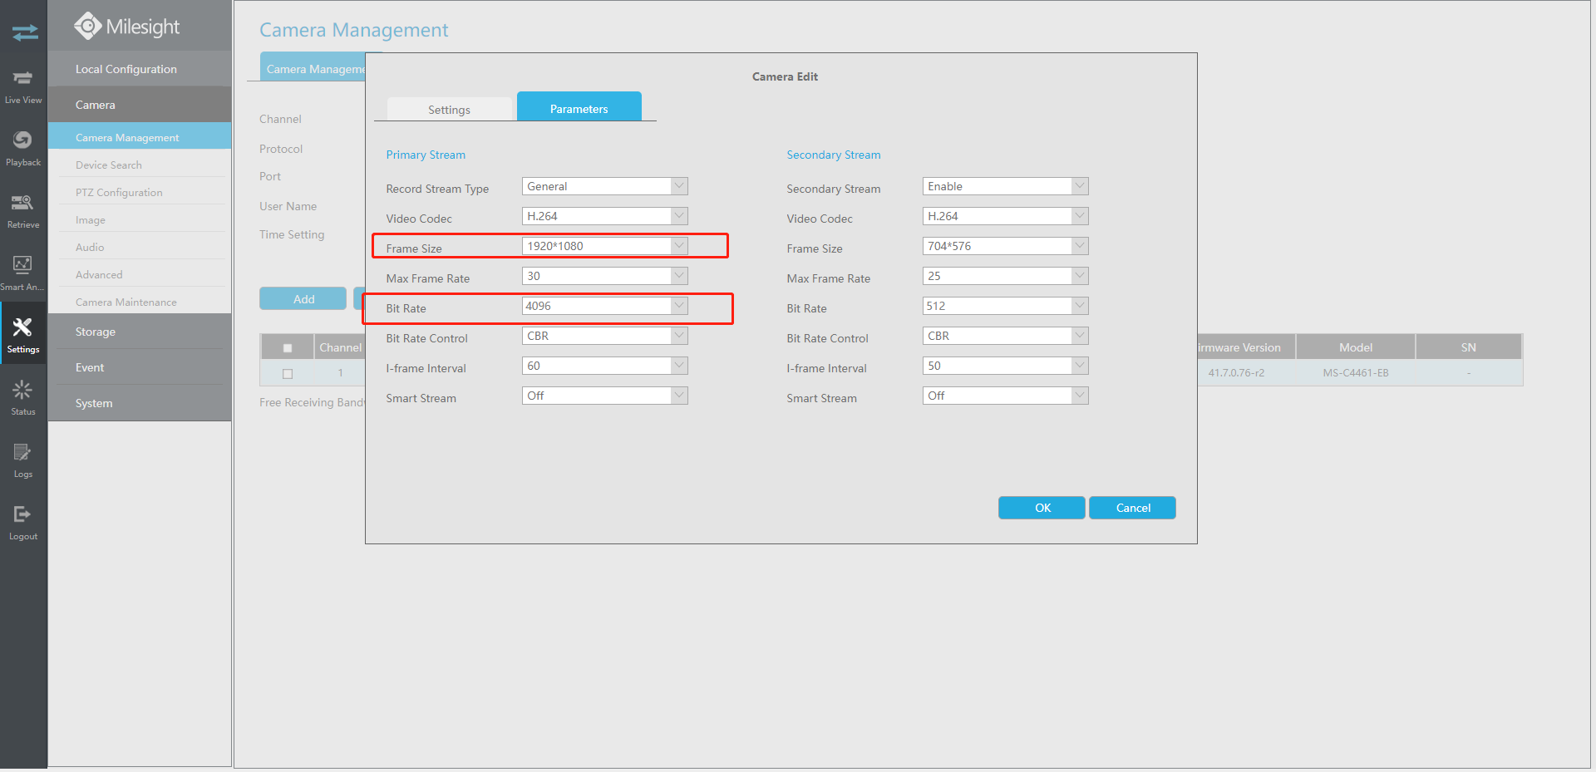1596x772 pixels.
Task: Open Primary I-frame Interval dropdown 60
Action: (x=605, y=366)
